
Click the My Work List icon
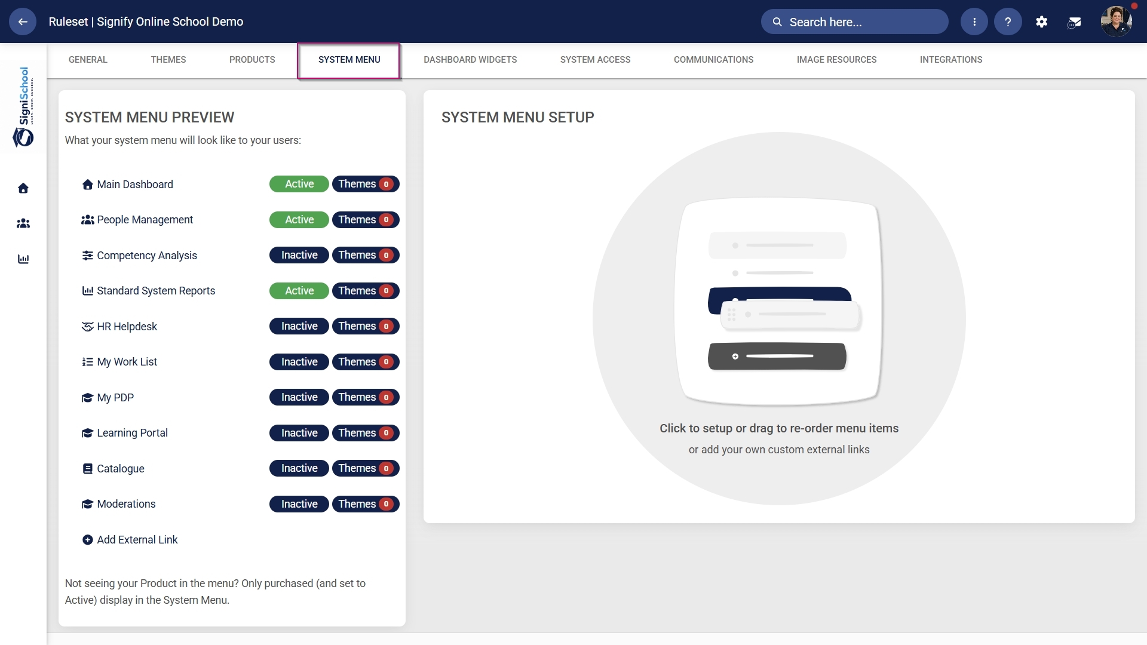pos(87,362)
